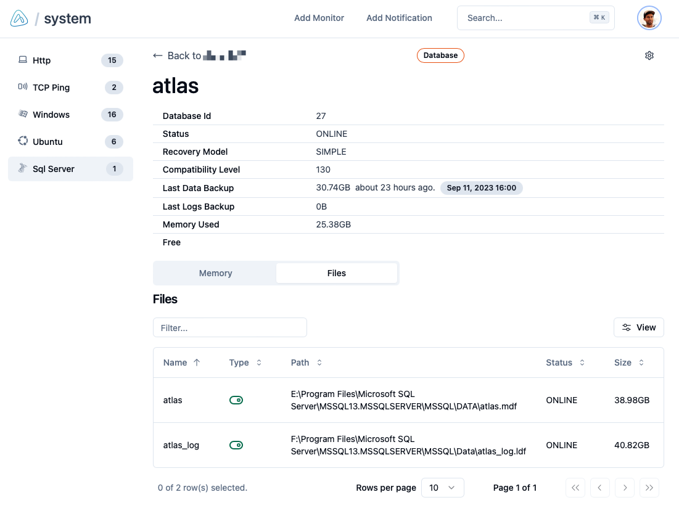Select the Files tab
Screen dimensions: 679x508
[x=336, y=273]
